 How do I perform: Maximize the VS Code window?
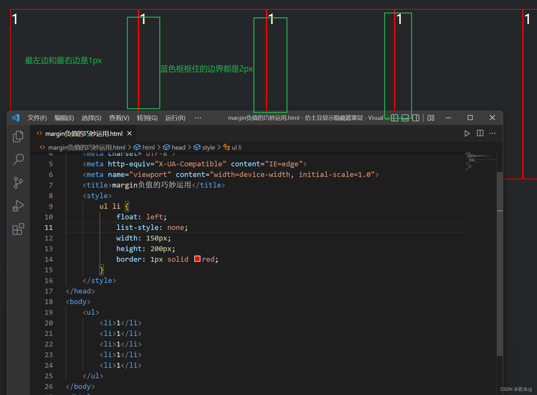tap(470, 118)
